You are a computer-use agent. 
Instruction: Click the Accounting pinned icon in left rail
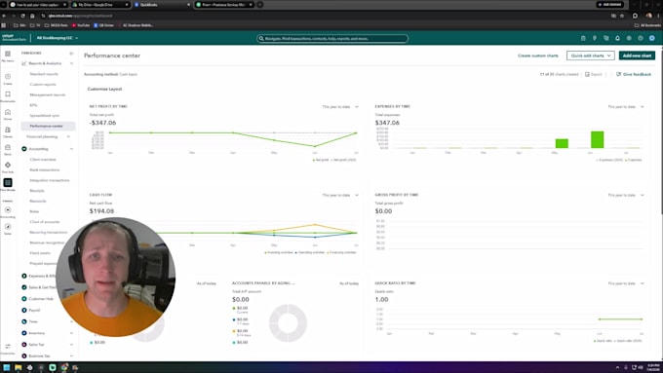click(8, 210)
